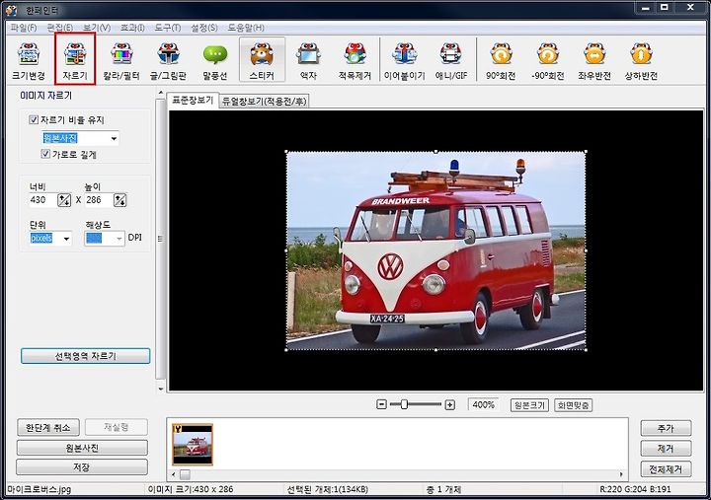The width and height of the screenshot is (711, 500).
Task: Click the 원본크기 original size button
Action: pyautogui.click(x=528, y=405)
